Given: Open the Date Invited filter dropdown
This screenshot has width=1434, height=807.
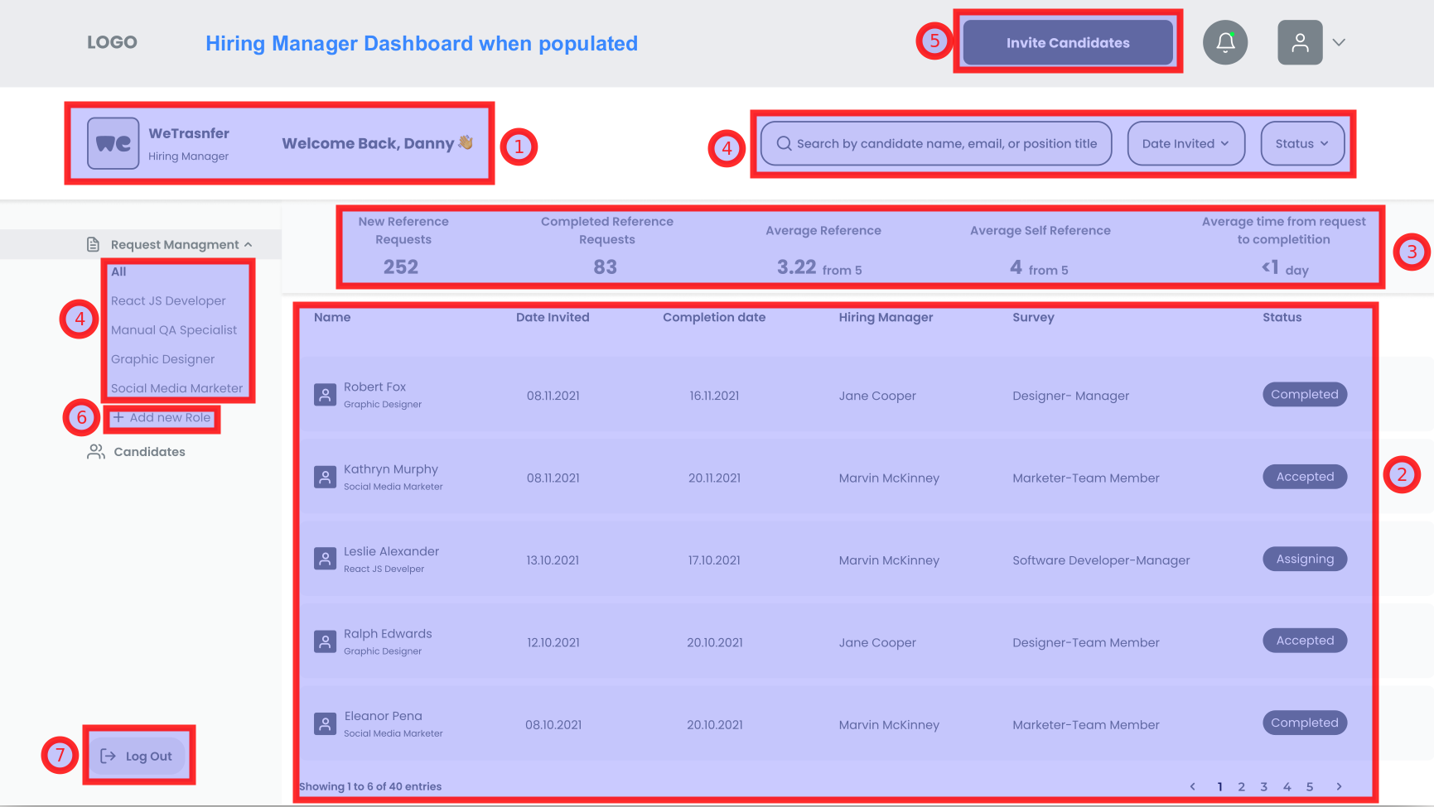Looking at the screenshot, I should [x=1185, y=143].
